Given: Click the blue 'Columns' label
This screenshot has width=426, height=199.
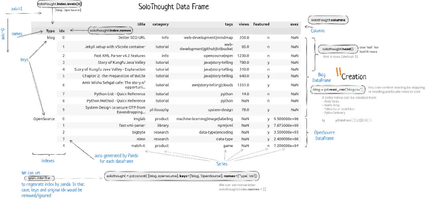Looking at the screenshot, I should pyautogui.click(x=318, y=31).
